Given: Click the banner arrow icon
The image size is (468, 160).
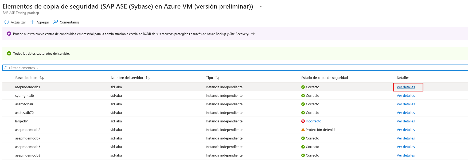Looking at the screenshot, I should pyautogui.click(x=253, y=34).
